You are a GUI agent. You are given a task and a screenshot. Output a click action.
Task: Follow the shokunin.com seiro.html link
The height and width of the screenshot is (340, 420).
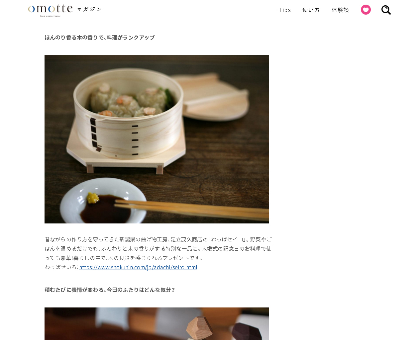tap(138, 267)
